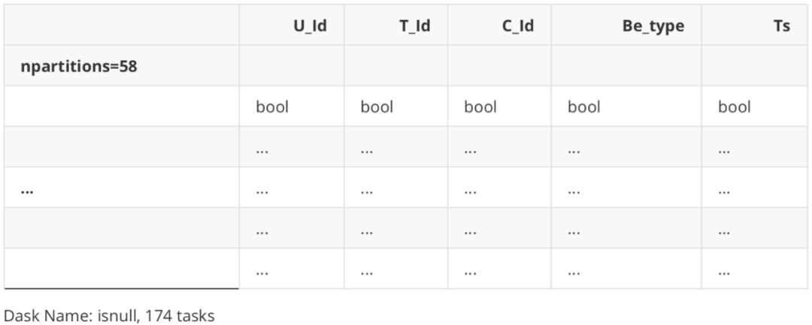Select the T_Id column header
The height and width of the screenshot is (325, 812).
414,26
